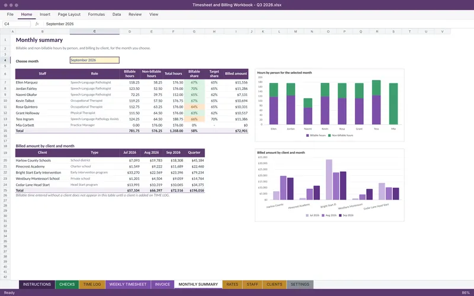Select the Kevin Talbot name cell
This screenshot has width=474, height=296.
click(x=42, y=101)
